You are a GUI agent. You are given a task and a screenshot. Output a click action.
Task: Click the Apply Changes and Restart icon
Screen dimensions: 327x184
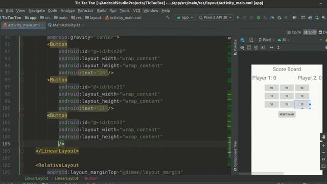click(245, 18)
